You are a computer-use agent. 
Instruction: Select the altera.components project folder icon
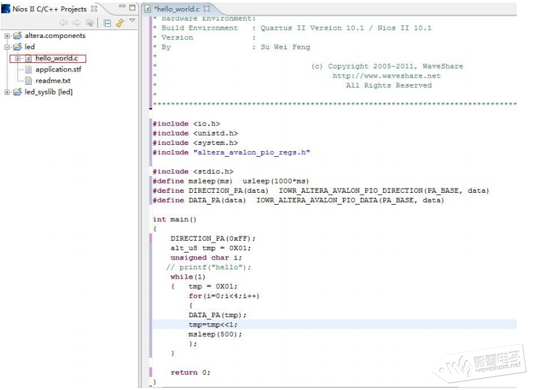(17, 35)
